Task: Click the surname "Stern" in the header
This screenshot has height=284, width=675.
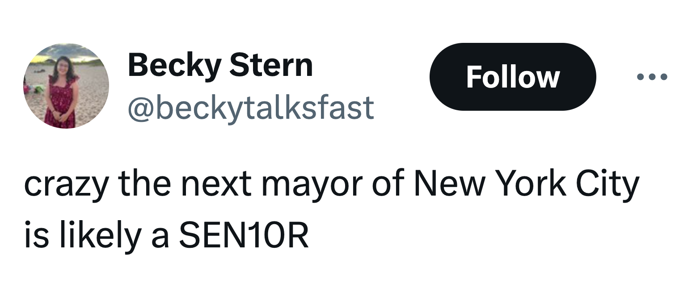Action: tap(271, 65)
